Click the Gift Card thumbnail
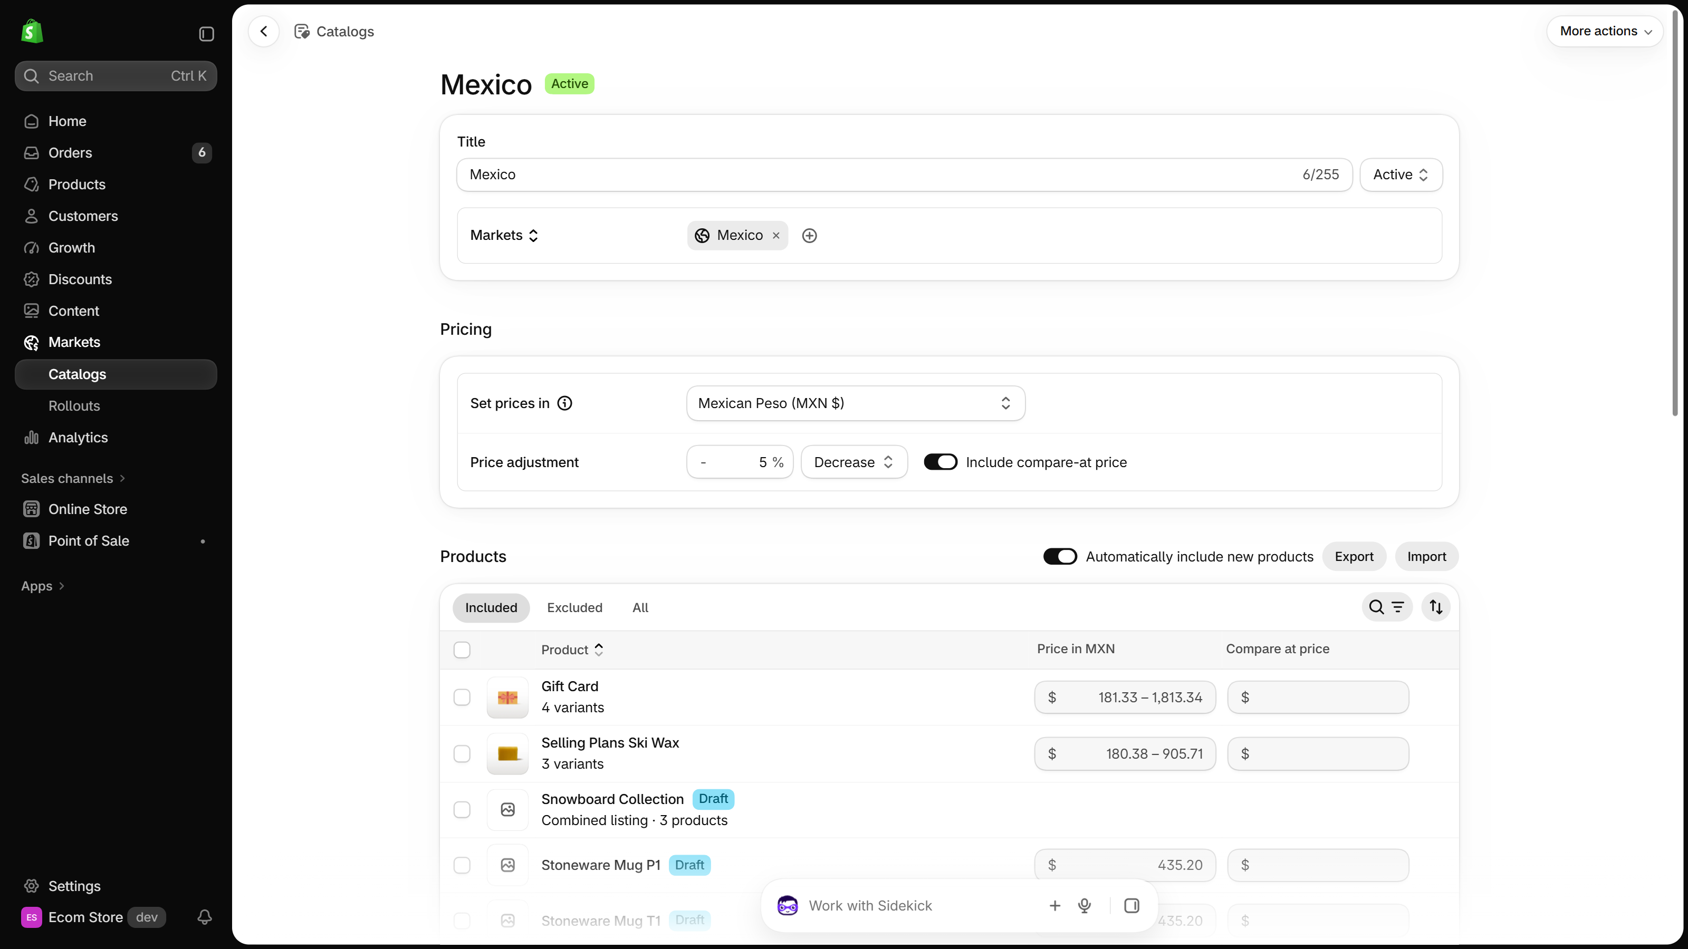 click(507, 698)
